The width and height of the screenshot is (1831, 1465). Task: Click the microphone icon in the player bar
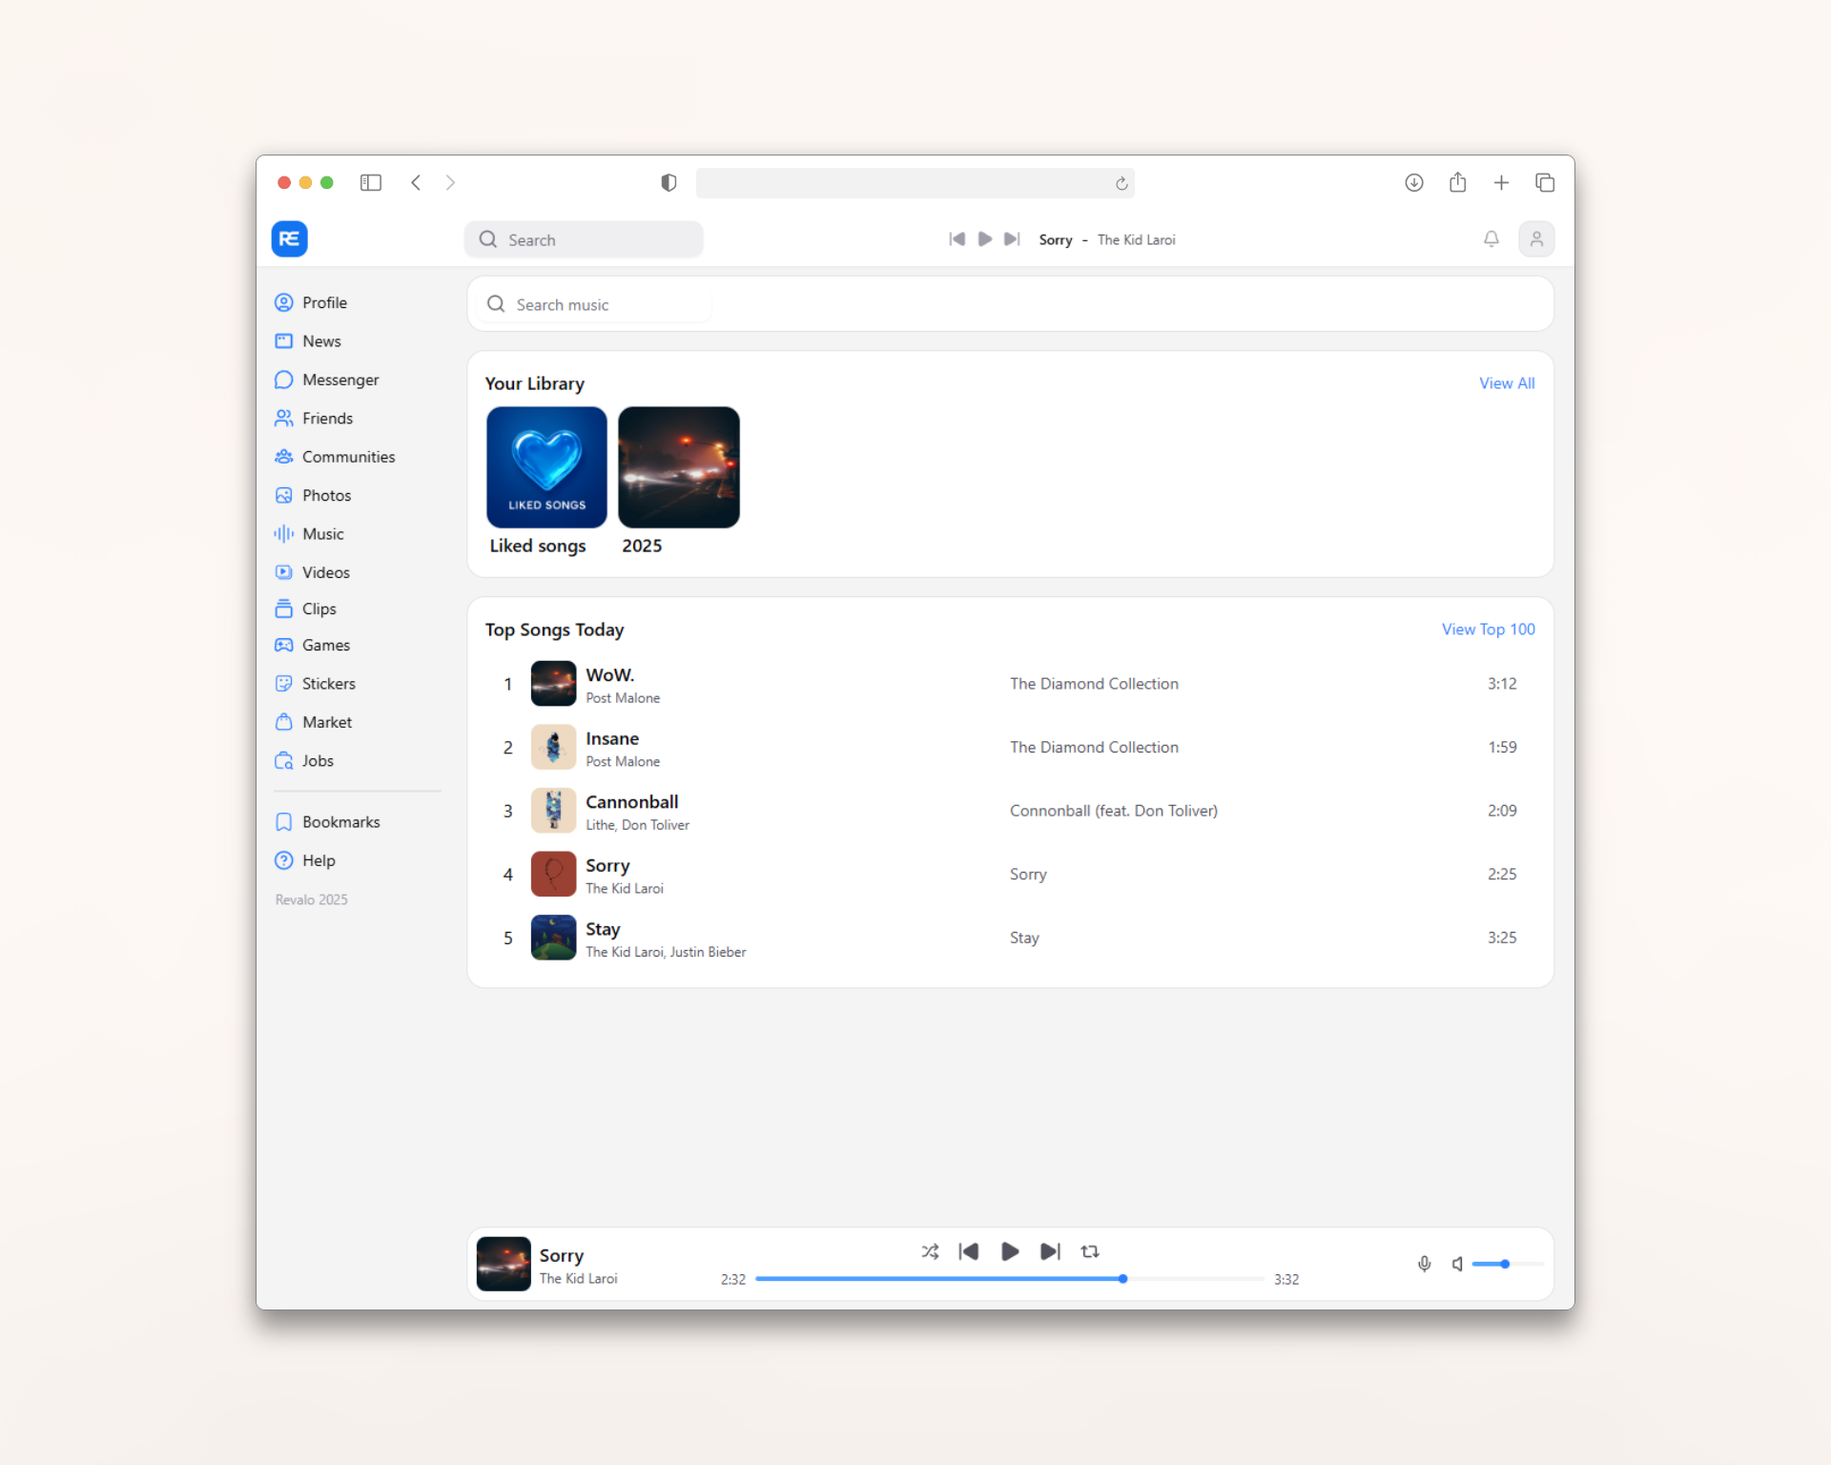click(x=1423, y=1264)
